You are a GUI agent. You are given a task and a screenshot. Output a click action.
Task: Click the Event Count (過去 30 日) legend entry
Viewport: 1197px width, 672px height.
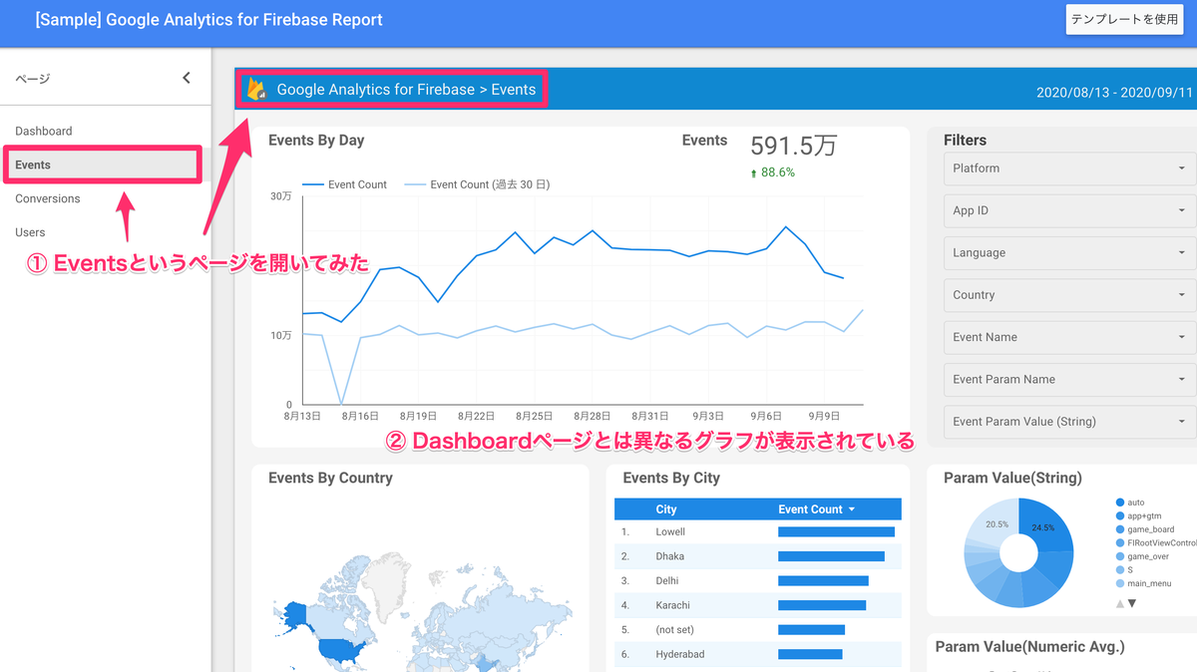(x=477, y=184)
